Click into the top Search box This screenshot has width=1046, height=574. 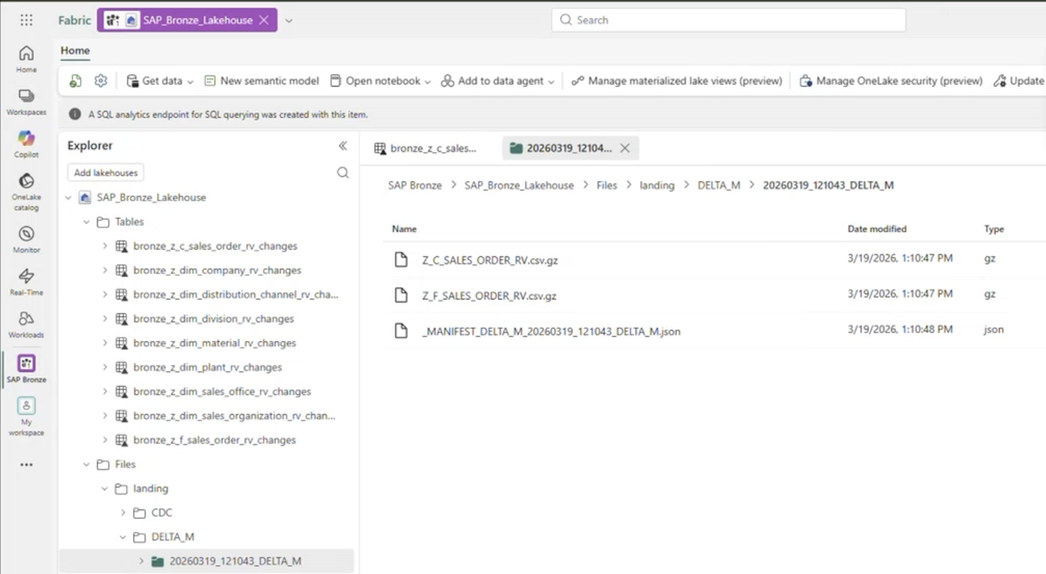pos(727,21)
